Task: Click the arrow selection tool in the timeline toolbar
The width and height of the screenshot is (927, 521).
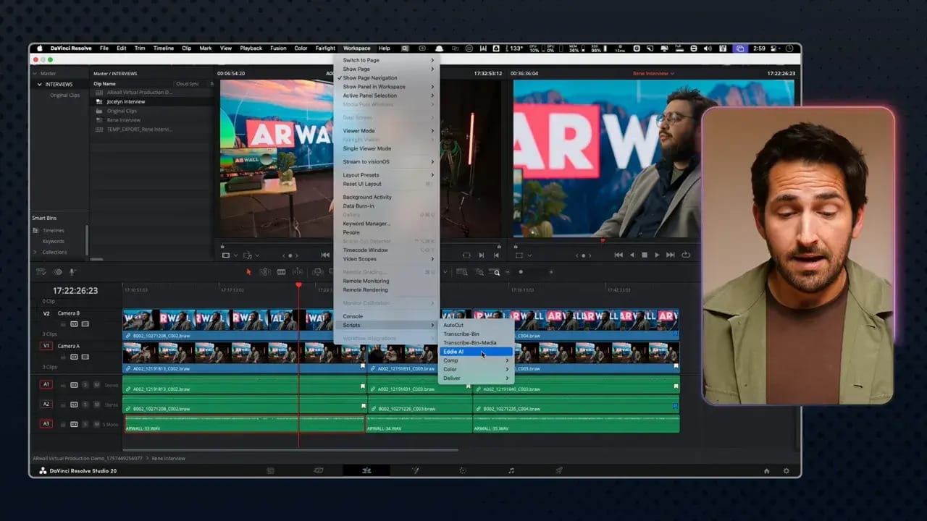Action: 248,272
